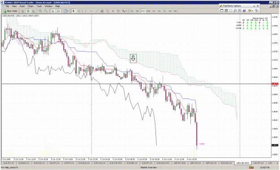
Task: Open the View menu
Action: [x=14, y=6]
